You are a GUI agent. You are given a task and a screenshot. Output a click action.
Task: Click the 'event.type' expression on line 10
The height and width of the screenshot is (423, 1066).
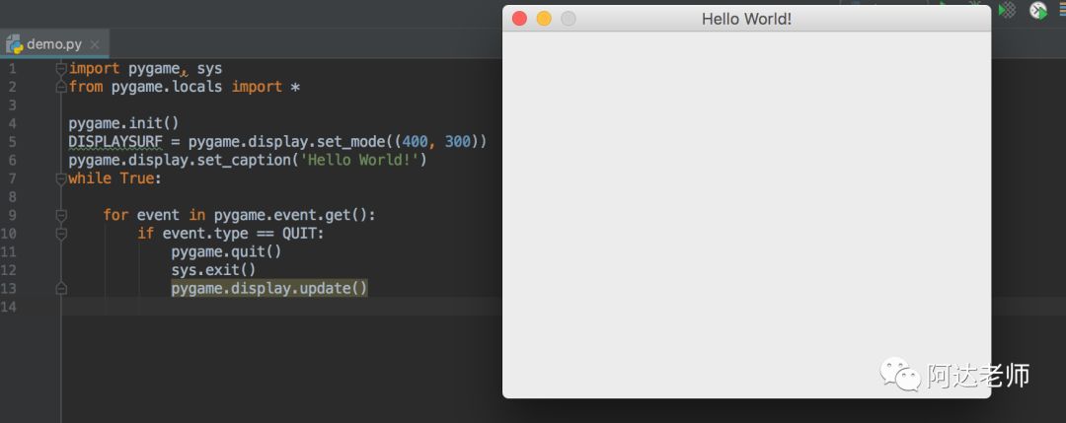click(205, 234)
